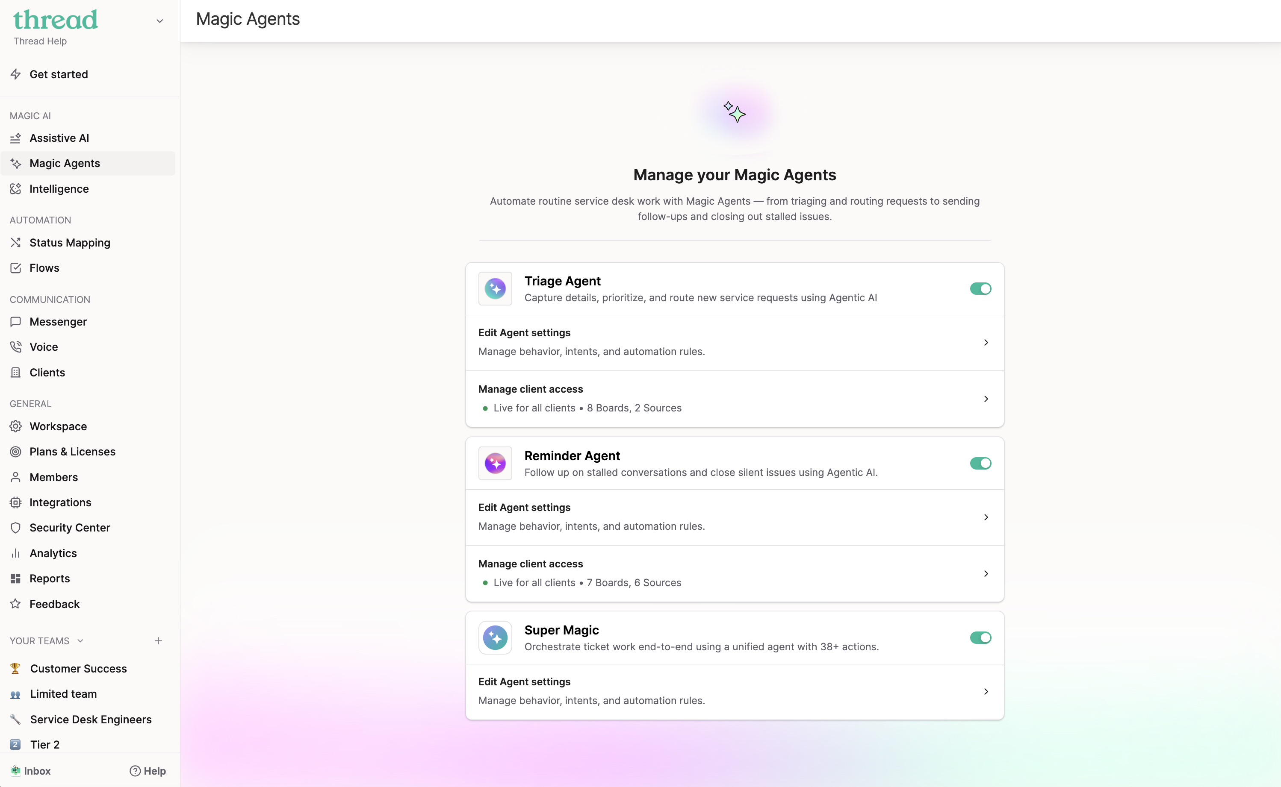Viewport: 1281px width, 787px height.
Task: Click the Help question mark icon
Action: click(136, 771)
